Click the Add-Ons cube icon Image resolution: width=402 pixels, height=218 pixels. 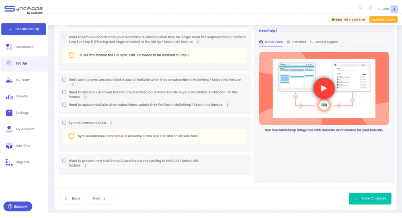click(x=9, y=146)
